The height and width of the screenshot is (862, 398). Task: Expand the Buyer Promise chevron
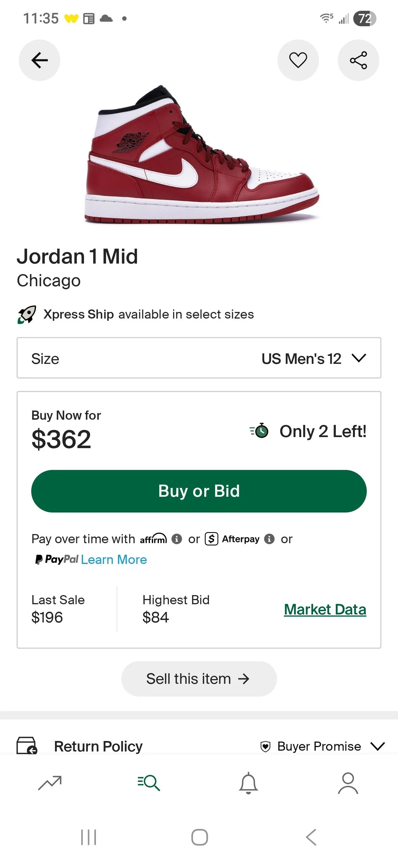pos(378,746)
